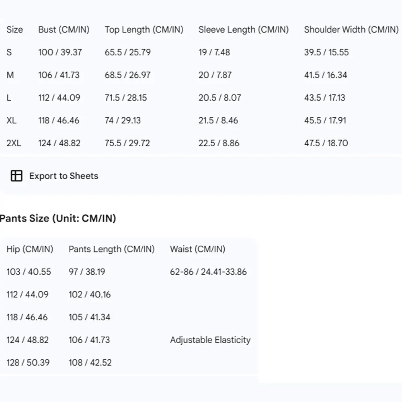Select the Hip (CM/IN) column header

pos(30,249)
